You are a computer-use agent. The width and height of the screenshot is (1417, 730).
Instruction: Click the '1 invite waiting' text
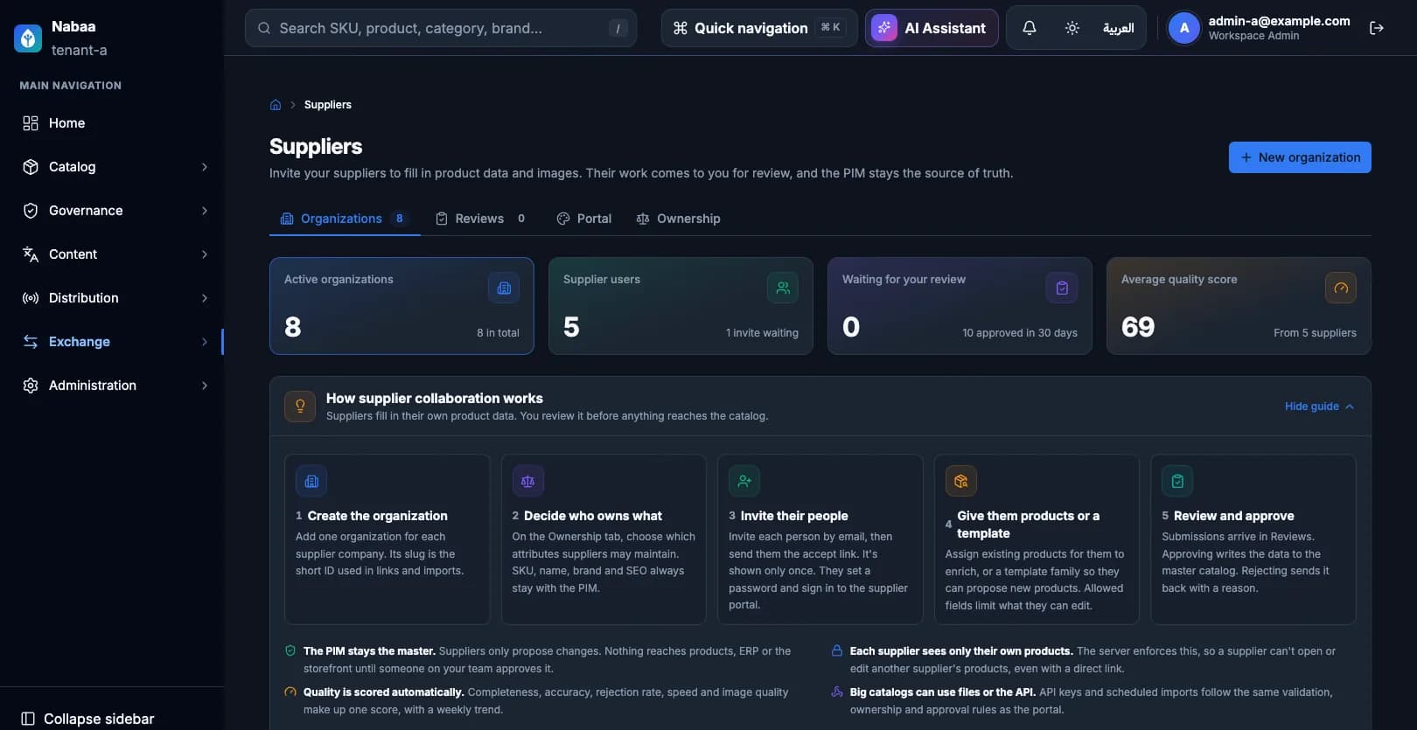[x=762, y=333]
